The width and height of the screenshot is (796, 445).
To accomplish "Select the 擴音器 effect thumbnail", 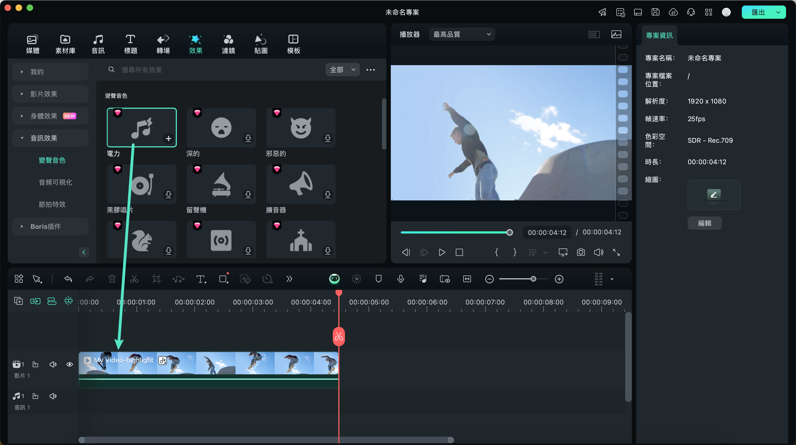I will coord(301,184).
